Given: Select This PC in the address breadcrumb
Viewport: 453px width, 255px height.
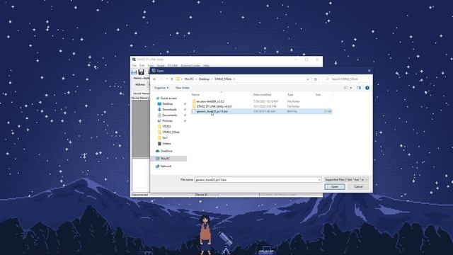Looking at the screenshot, I should (x=189, y=79).
